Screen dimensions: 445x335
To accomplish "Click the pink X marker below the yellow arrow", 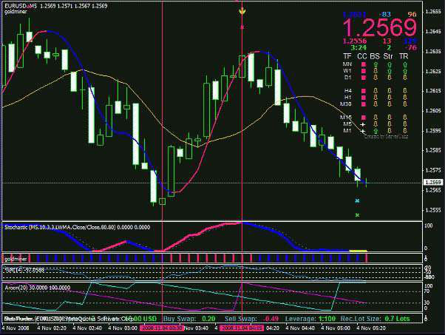I will coord(242,27).
